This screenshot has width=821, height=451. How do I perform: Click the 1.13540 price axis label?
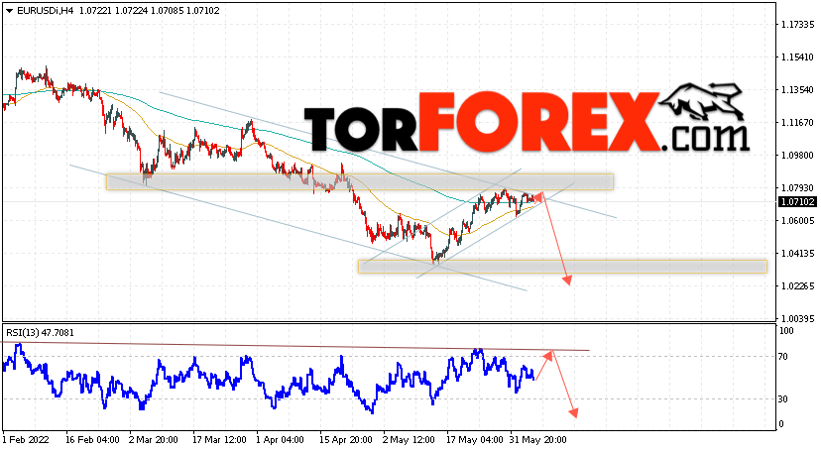(797, 90)
